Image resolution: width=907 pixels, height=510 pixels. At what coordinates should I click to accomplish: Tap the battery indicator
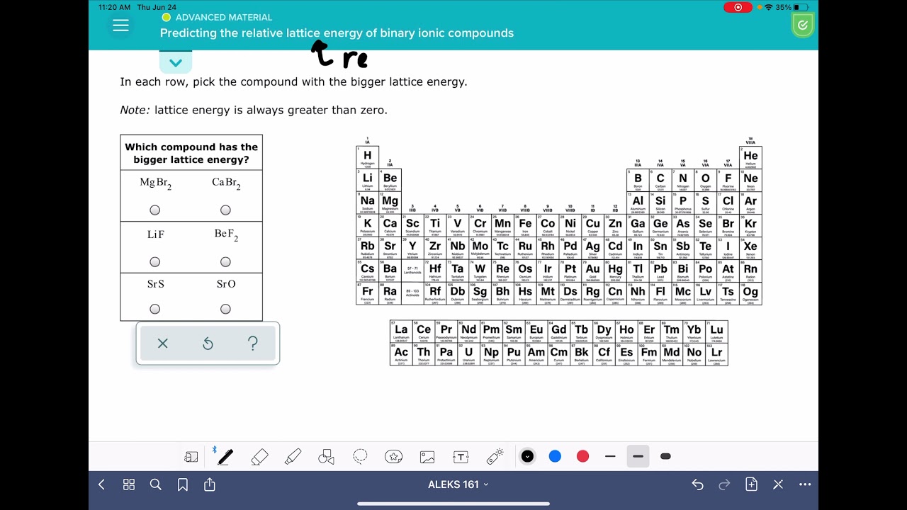coord(801,7)
